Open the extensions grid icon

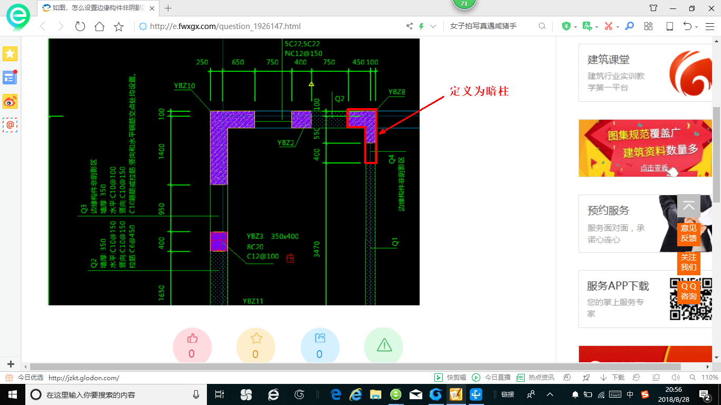(x=649, y=26)
